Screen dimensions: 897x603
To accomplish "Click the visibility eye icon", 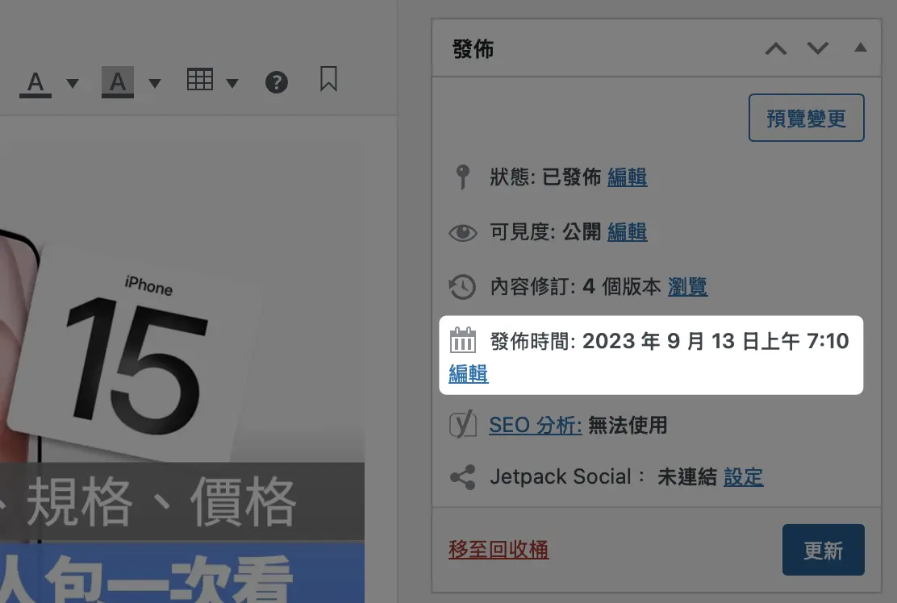I will pyautogui.click(x=463, y=233).
